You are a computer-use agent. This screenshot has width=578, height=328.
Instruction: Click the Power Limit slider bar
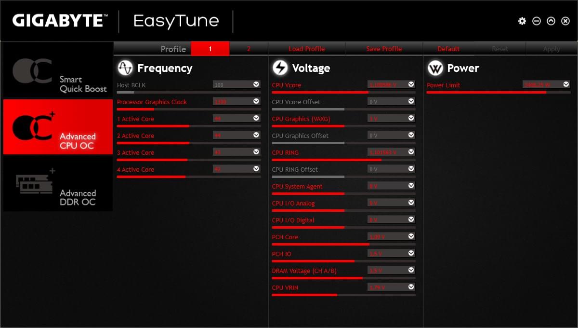tap(499, 92)
